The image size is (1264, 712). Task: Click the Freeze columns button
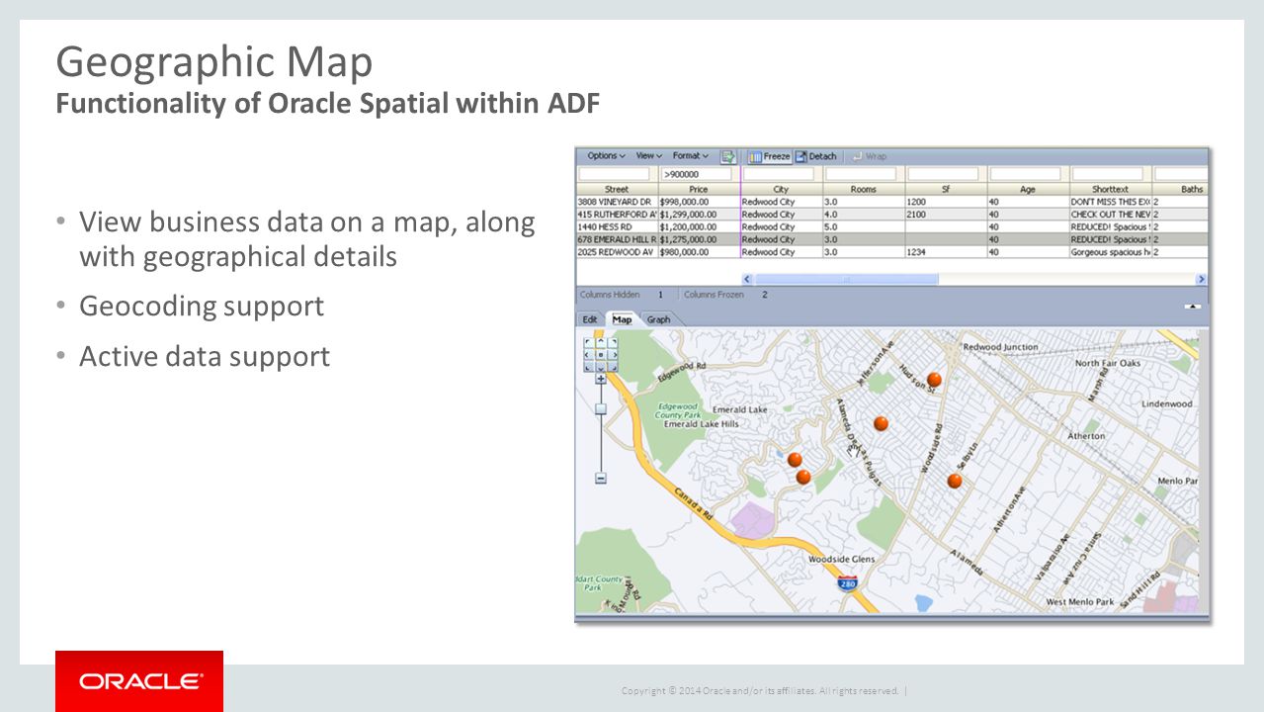pos(769,156)
